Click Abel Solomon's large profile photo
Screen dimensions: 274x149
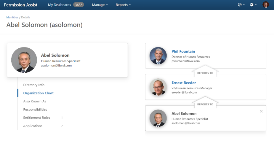(24, 60)
